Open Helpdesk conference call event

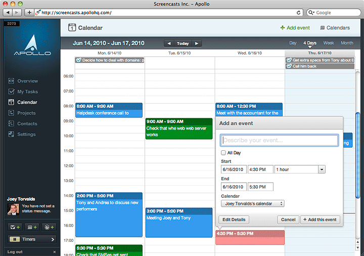109,110
